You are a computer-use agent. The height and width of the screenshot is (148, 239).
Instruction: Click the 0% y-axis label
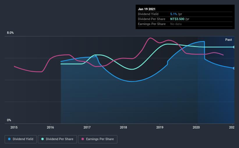[9, 120]
